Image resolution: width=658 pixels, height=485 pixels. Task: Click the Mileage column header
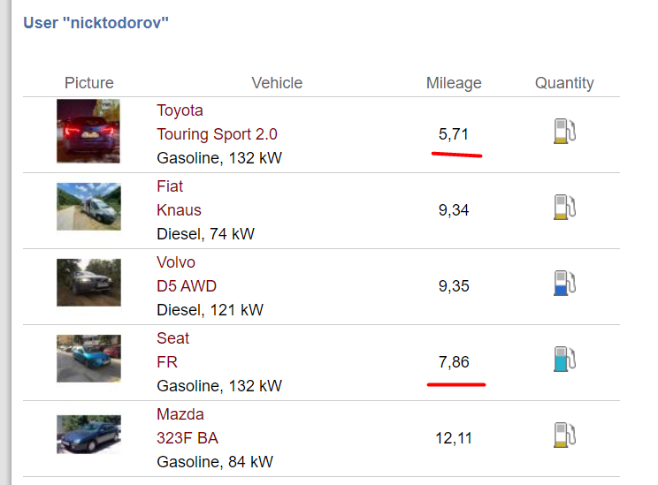coord(454,83)
